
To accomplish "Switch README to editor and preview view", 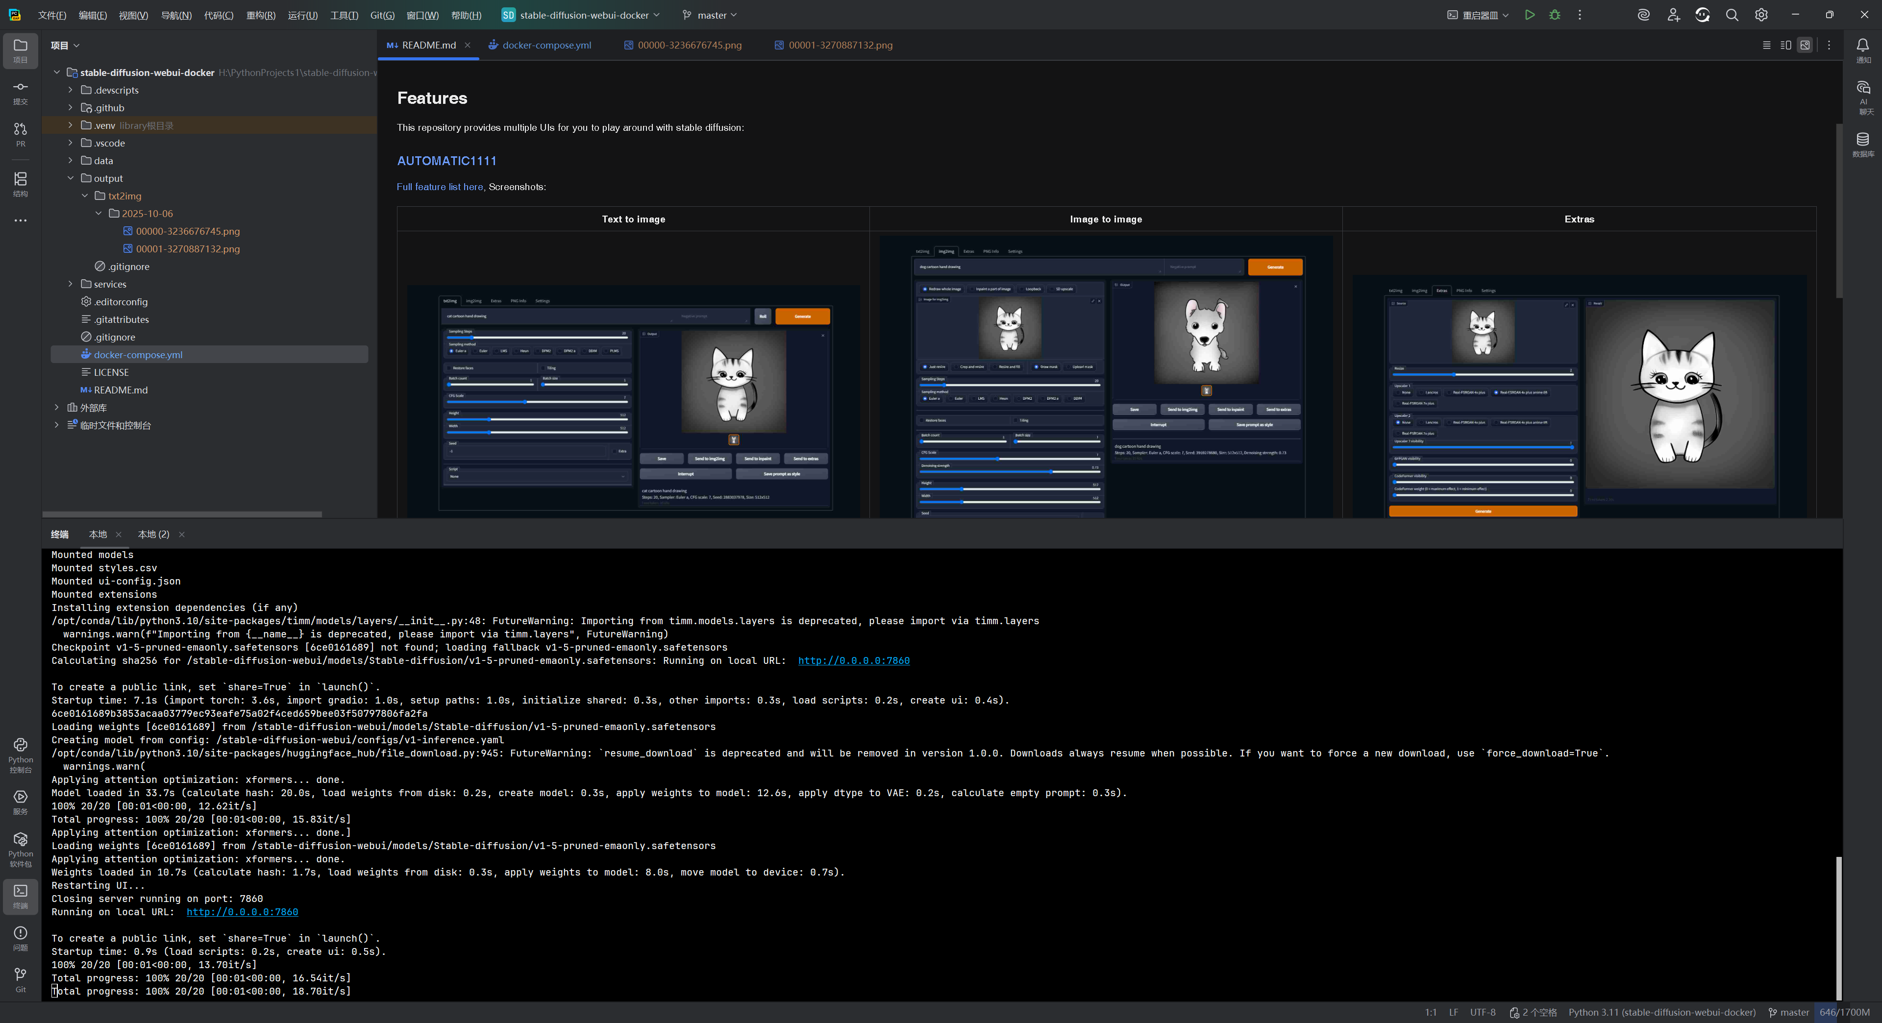I will point(1785,45).
